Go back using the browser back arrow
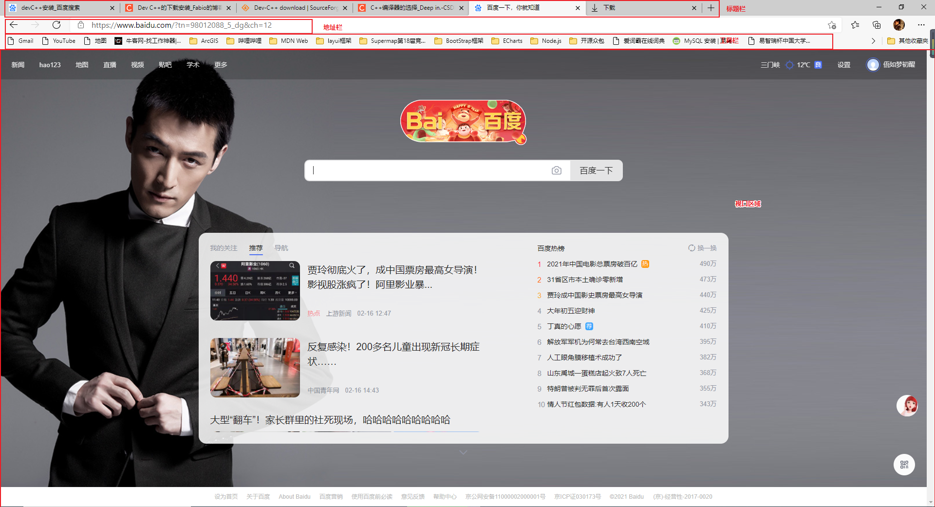 click(14, 25)
